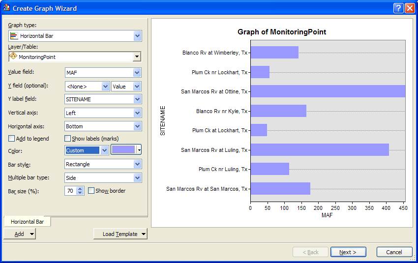Increase Bar size with up arrow
Image resolution: width=418 pixels, height=263 pixels.
[x=81, y=188]
